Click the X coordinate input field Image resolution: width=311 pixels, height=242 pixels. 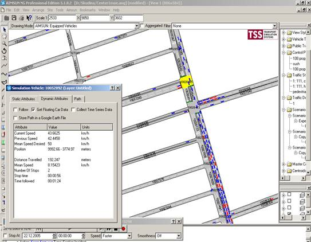95,18
